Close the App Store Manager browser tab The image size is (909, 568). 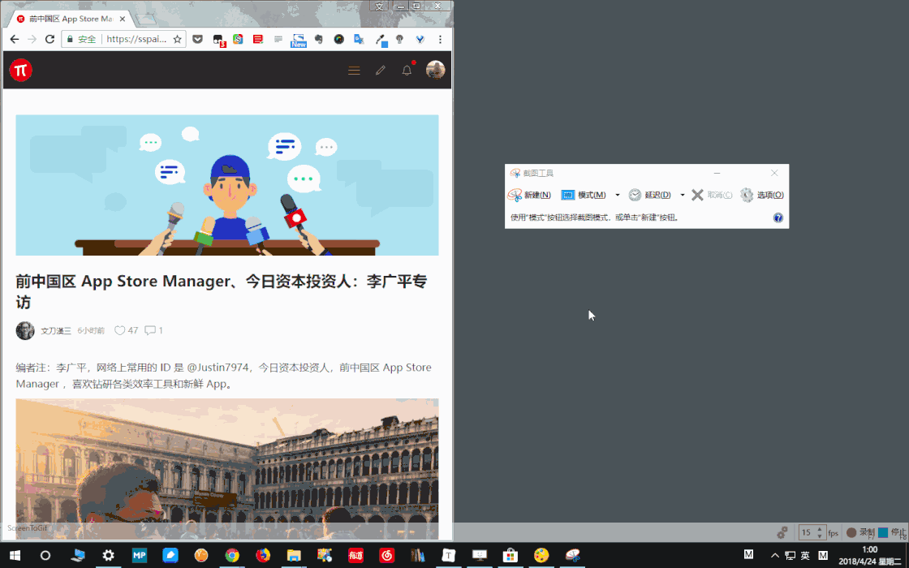click(x=123, y=19)
